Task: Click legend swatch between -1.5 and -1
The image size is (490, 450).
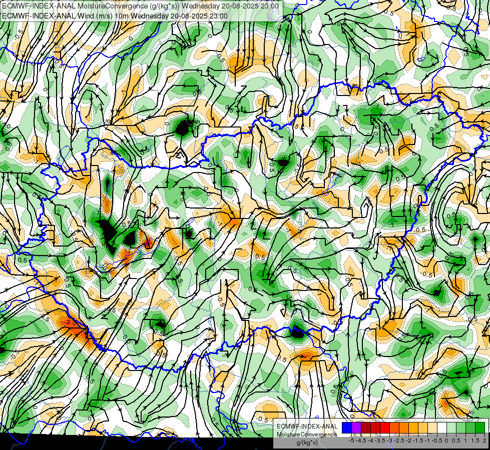Action: (x=423, y=428)
